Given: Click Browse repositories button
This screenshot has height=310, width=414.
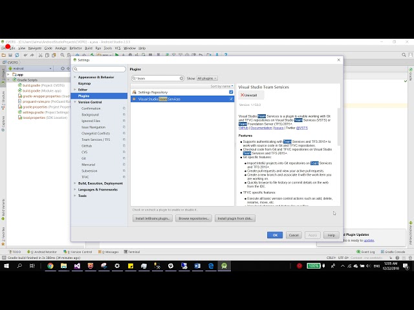Looking at the screenshot, I should coord(193,218).
